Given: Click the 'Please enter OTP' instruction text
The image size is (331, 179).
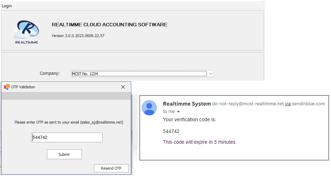Looking at the screenshot, I should 69,122.
